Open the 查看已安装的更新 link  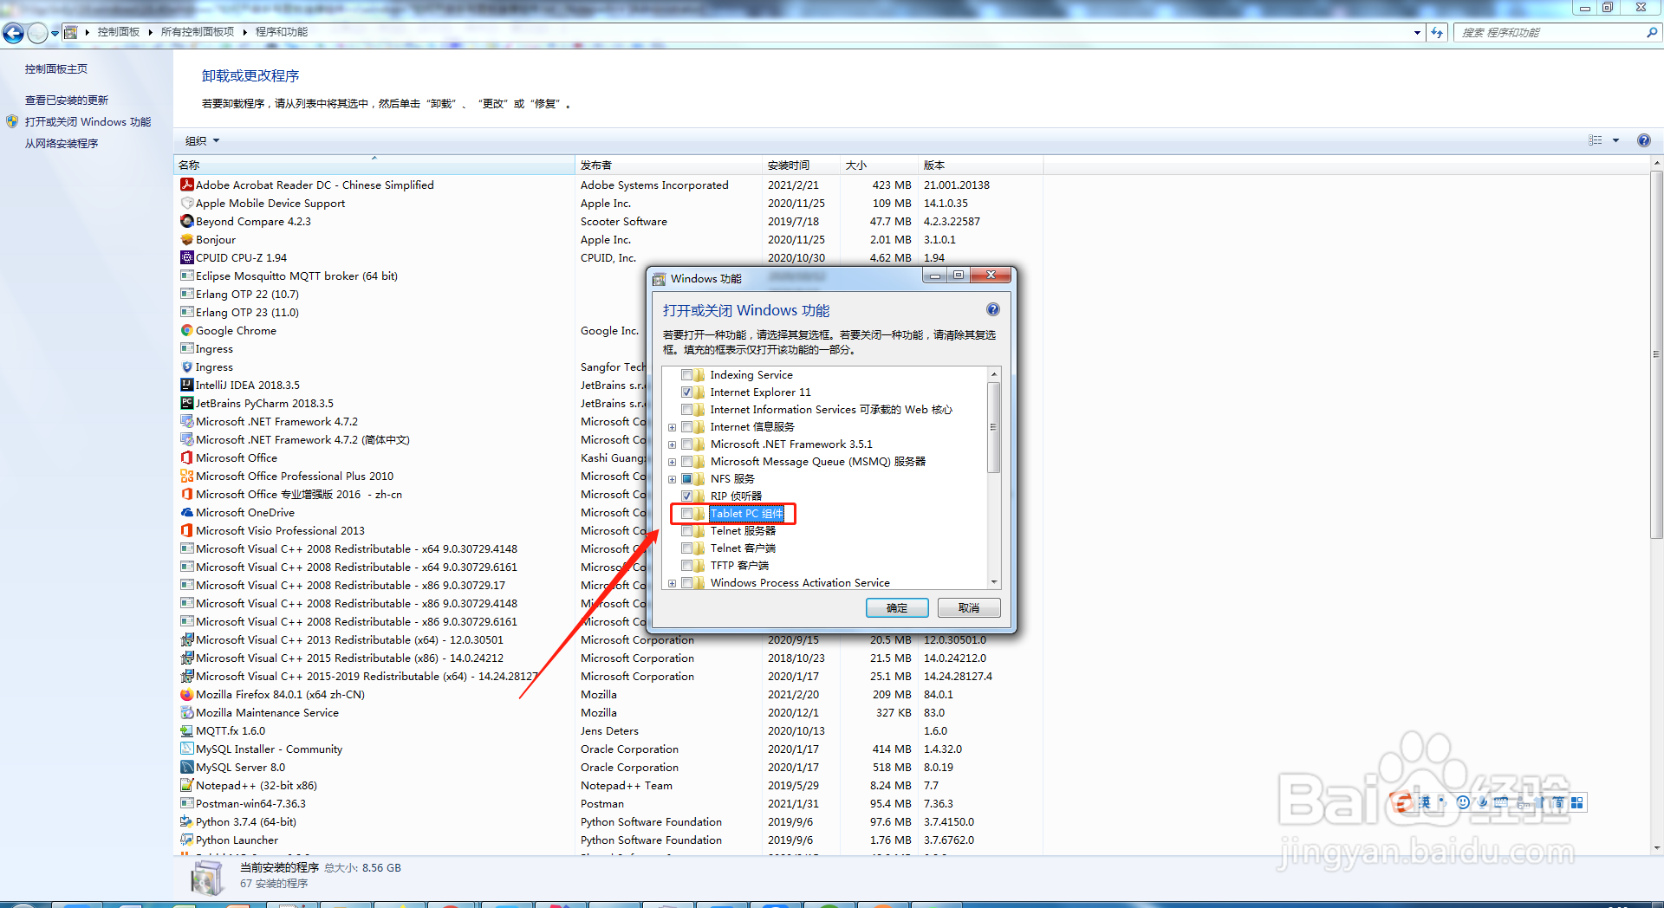click(67, 100)
